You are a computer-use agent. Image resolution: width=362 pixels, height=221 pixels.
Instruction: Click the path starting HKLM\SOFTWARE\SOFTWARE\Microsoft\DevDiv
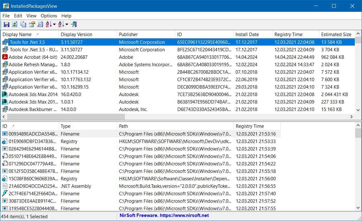(x=175, y=141)
